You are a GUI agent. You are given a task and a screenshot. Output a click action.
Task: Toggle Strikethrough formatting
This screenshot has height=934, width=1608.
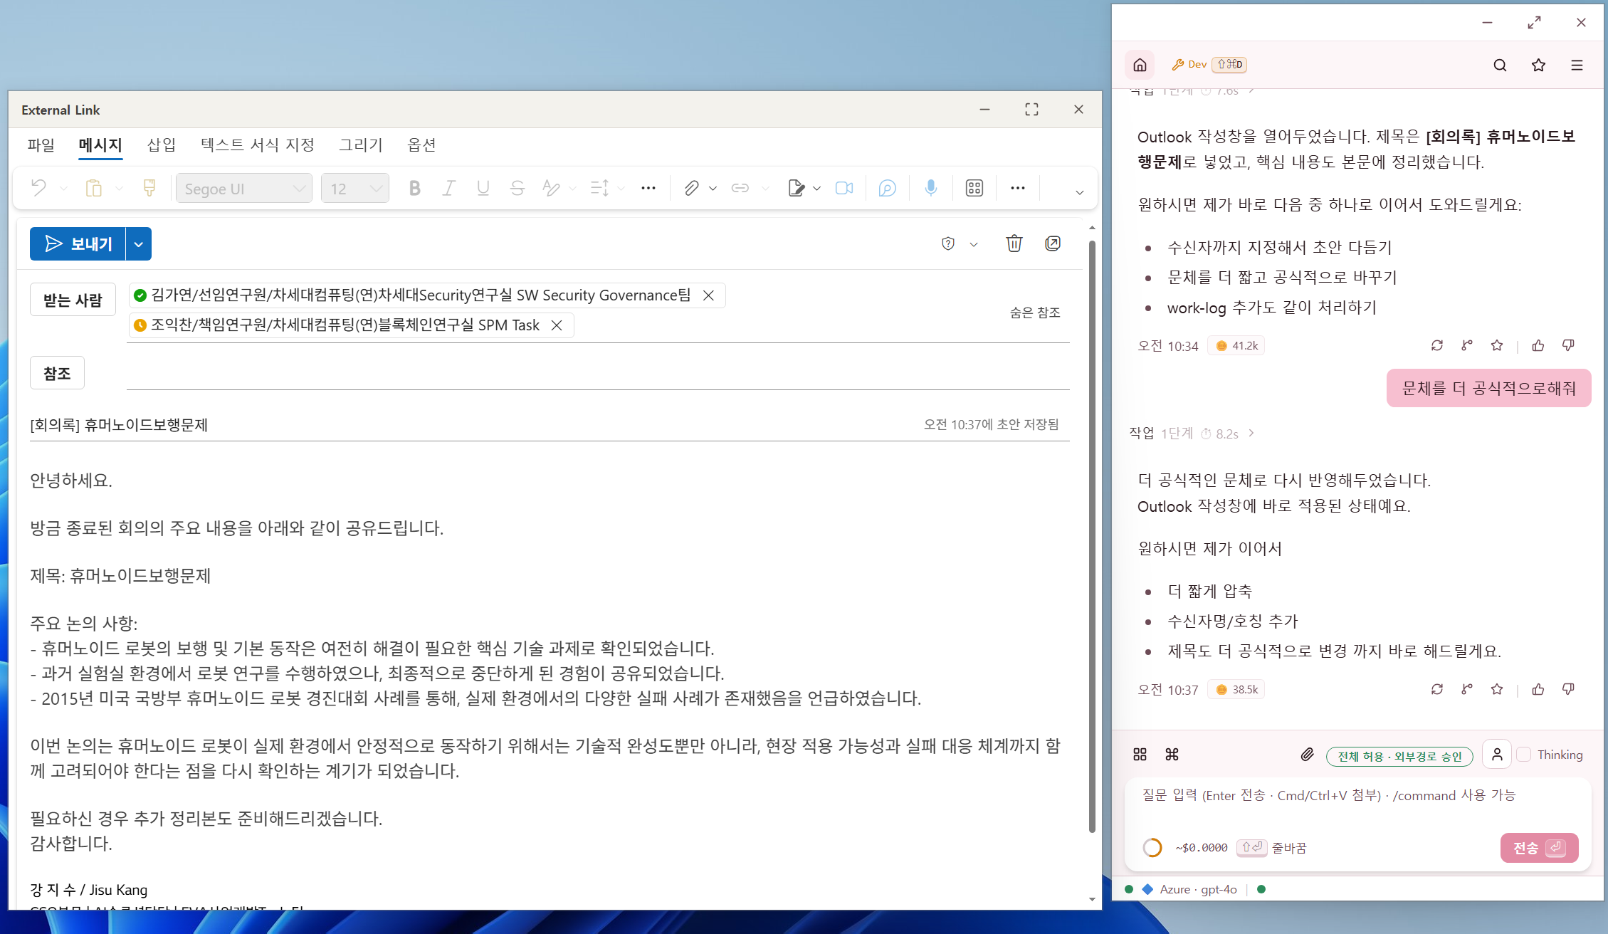[x=517, y=188]
